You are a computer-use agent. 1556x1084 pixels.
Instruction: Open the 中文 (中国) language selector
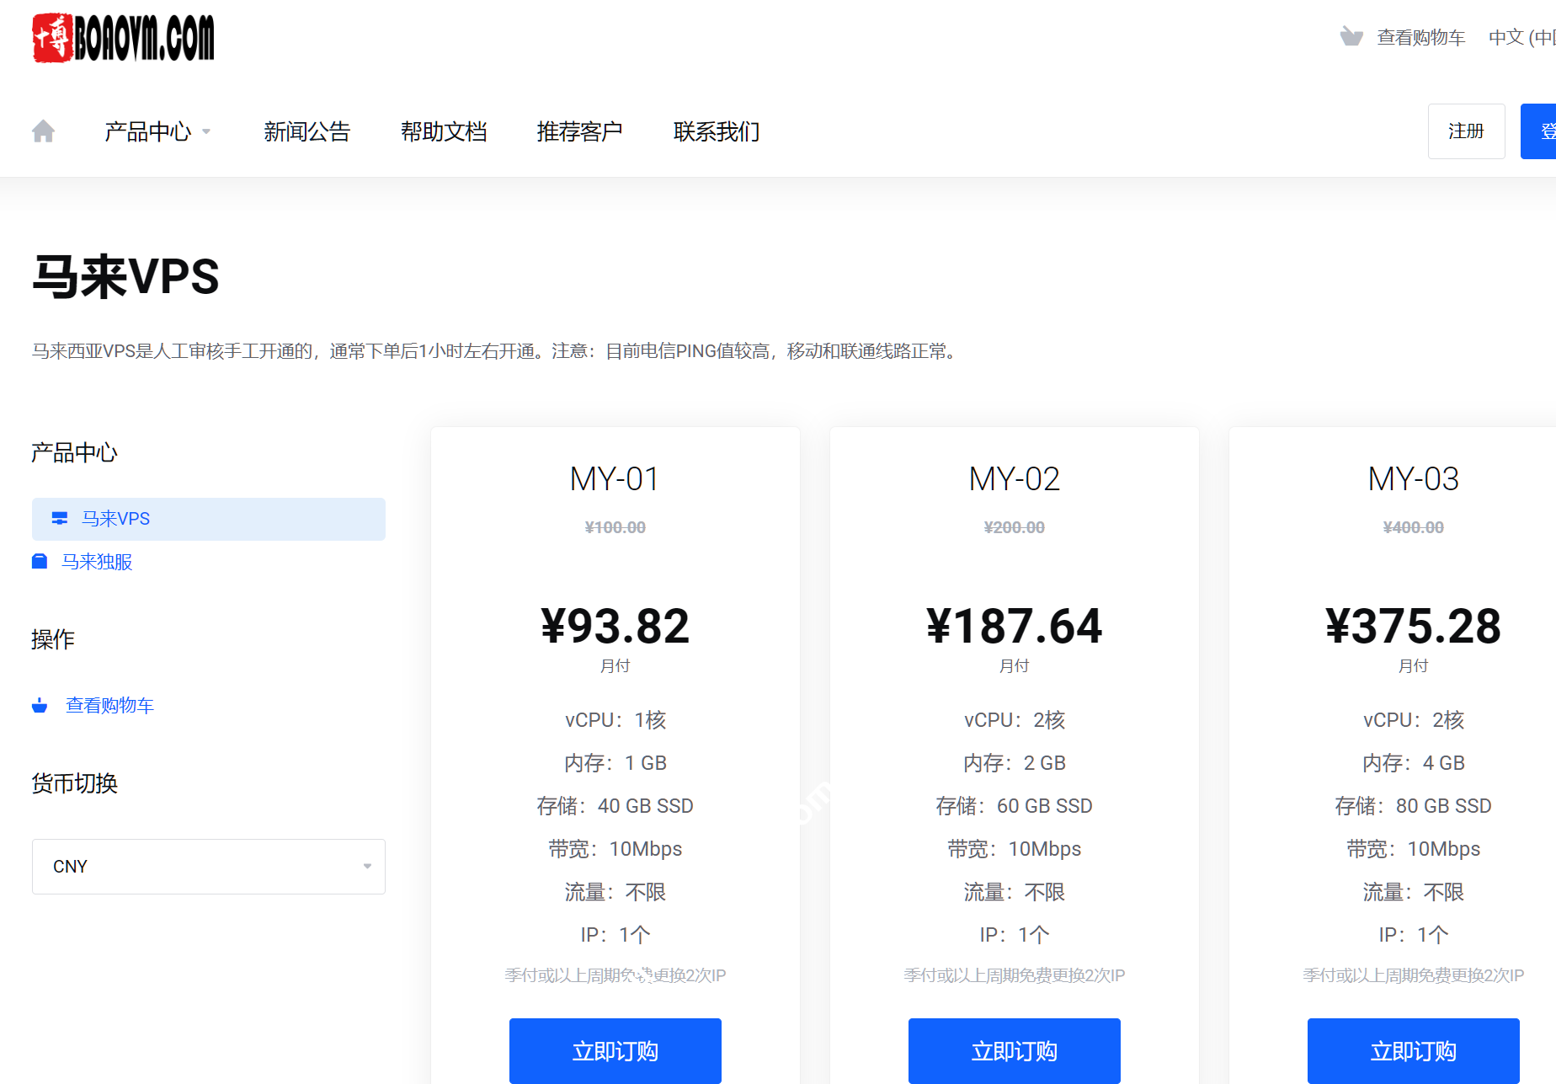(1516, 36)
